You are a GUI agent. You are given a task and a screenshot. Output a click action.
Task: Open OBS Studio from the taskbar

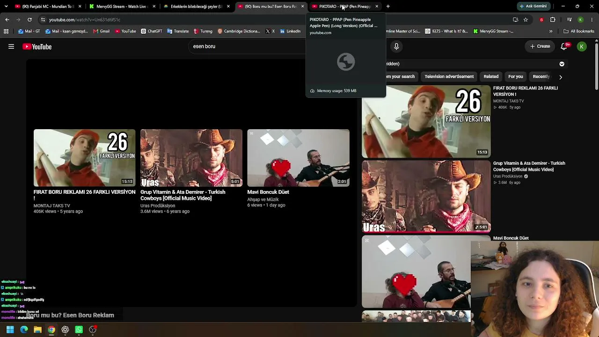(93, 330)
